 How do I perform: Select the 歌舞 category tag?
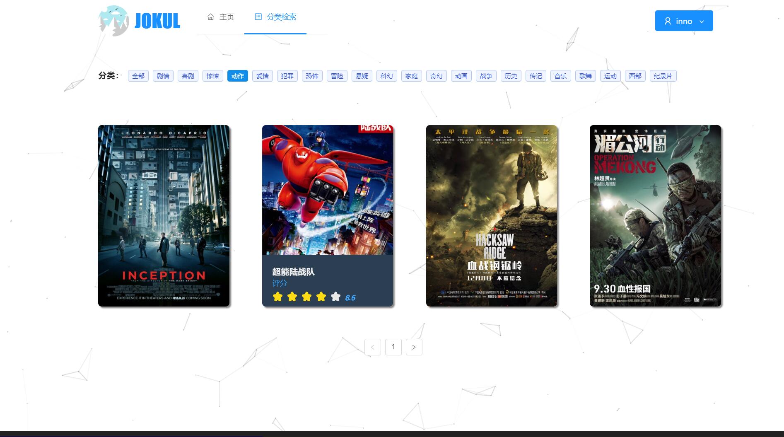[586, 76]
